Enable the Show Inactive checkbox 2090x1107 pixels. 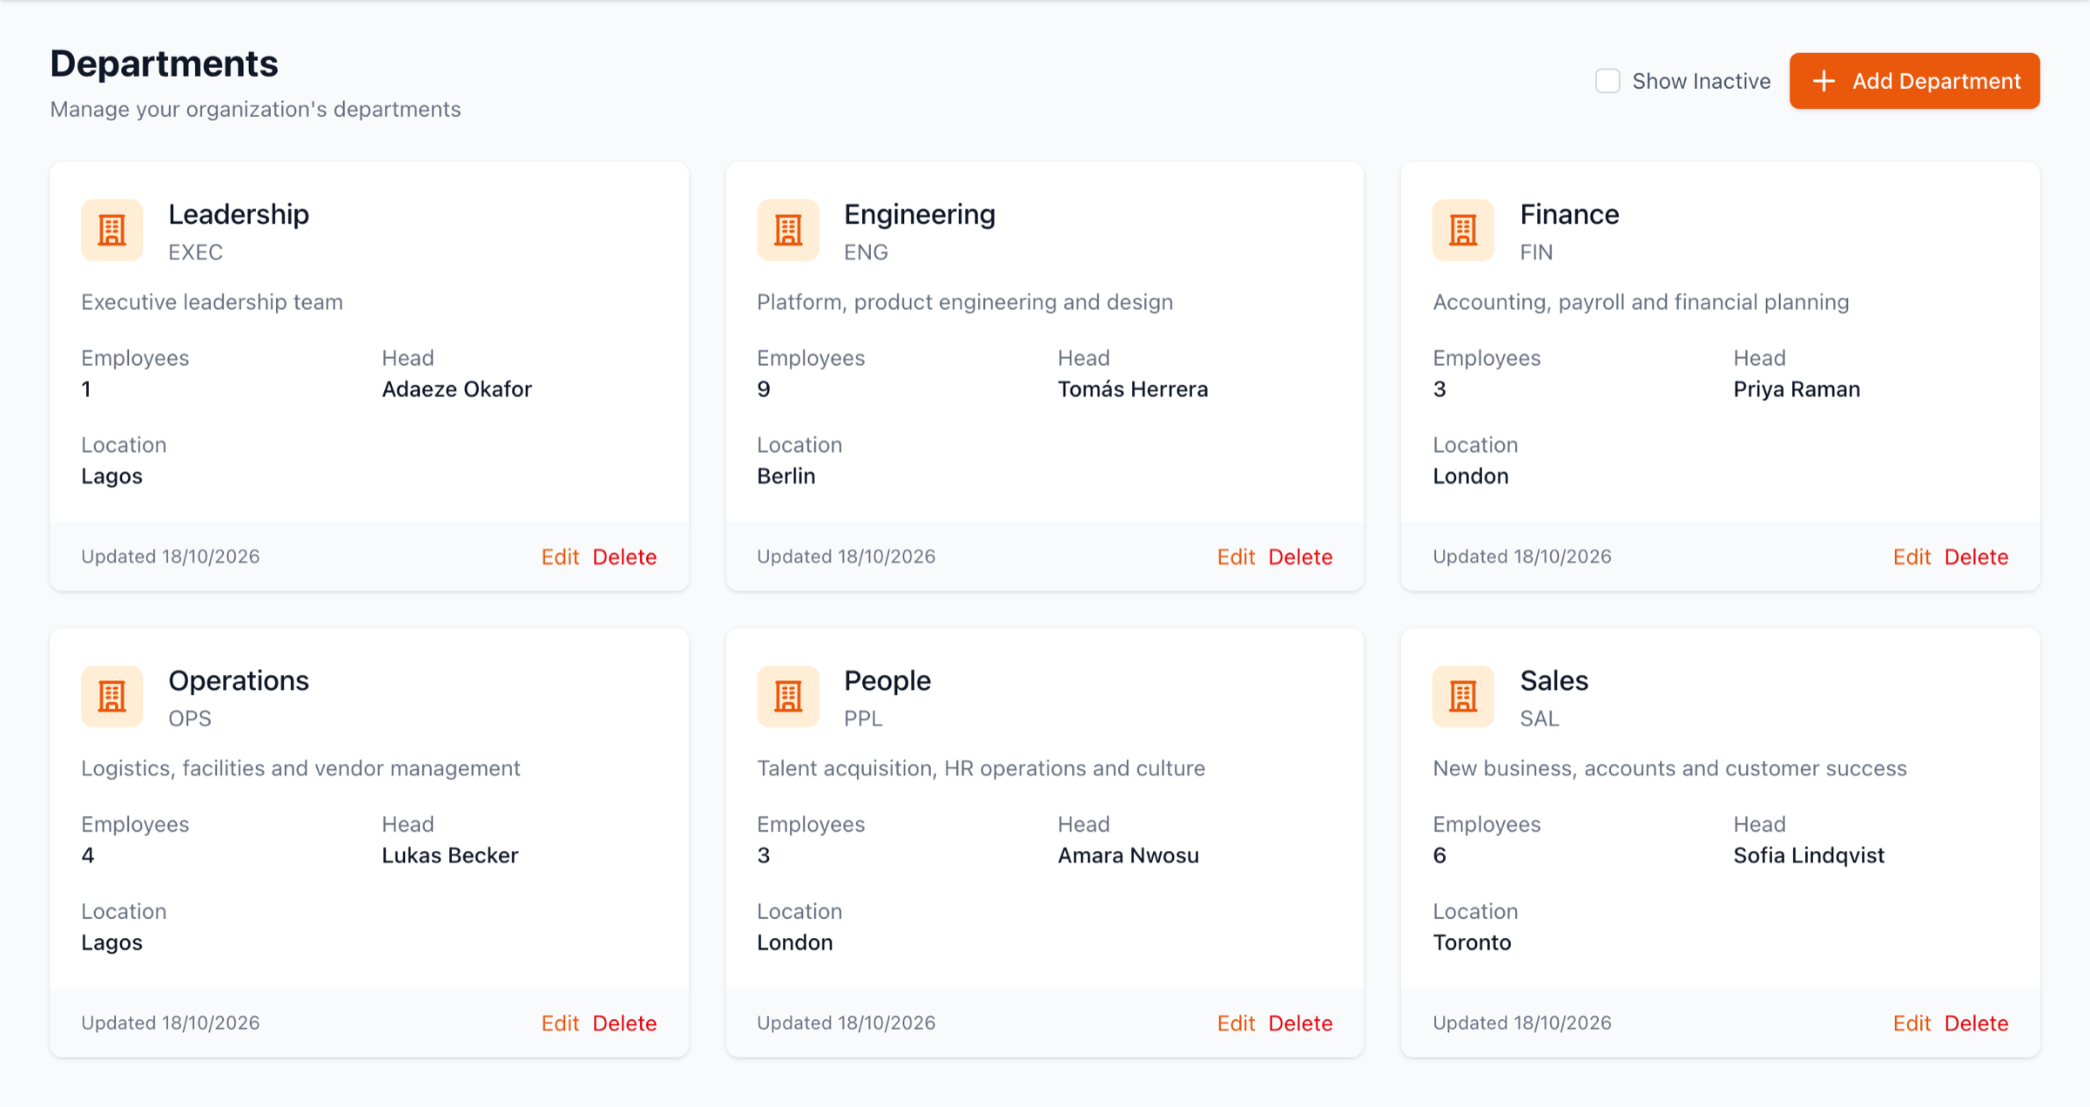tap(1608, 81)
